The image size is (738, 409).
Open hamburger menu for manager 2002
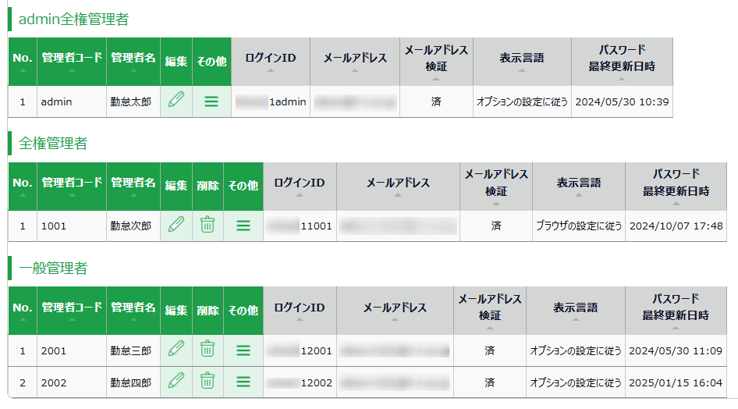point(243,382)
